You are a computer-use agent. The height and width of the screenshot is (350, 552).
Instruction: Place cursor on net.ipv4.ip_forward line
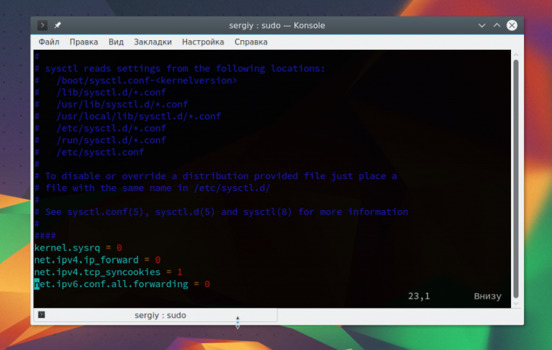(x=97, y=260)
